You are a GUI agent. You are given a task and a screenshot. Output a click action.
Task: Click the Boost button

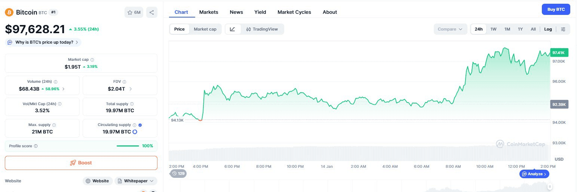81,163
